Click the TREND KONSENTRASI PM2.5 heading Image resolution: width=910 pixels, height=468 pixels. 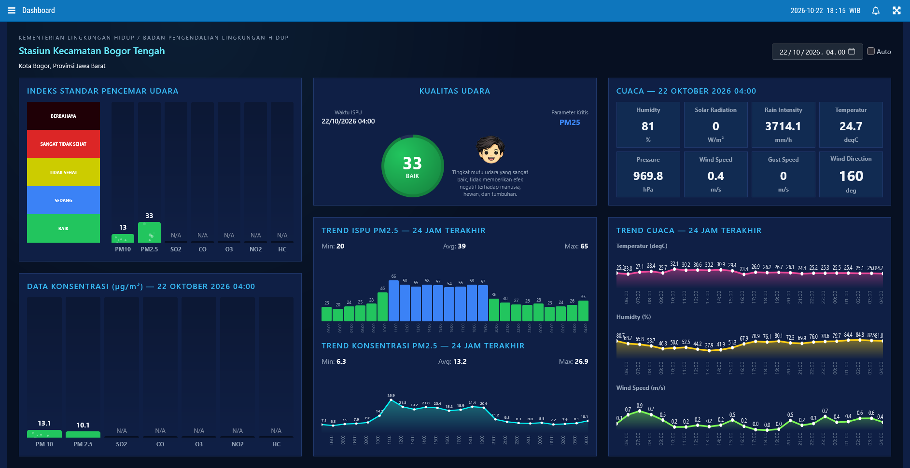pyautogui.click(x=423, y=346)
